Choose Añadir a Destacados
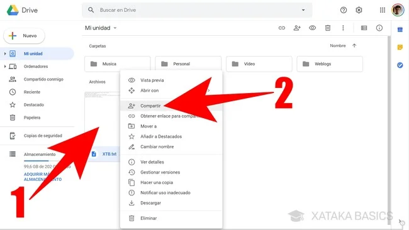The width and height of the screenshot is (409, 230). pos(171,136)
